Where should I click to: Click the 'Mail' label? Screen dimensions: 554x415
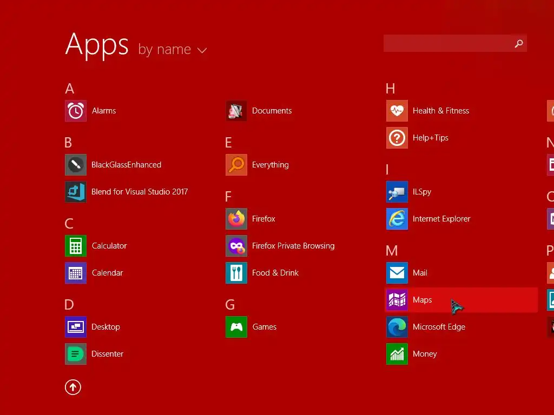pos(420,273)
